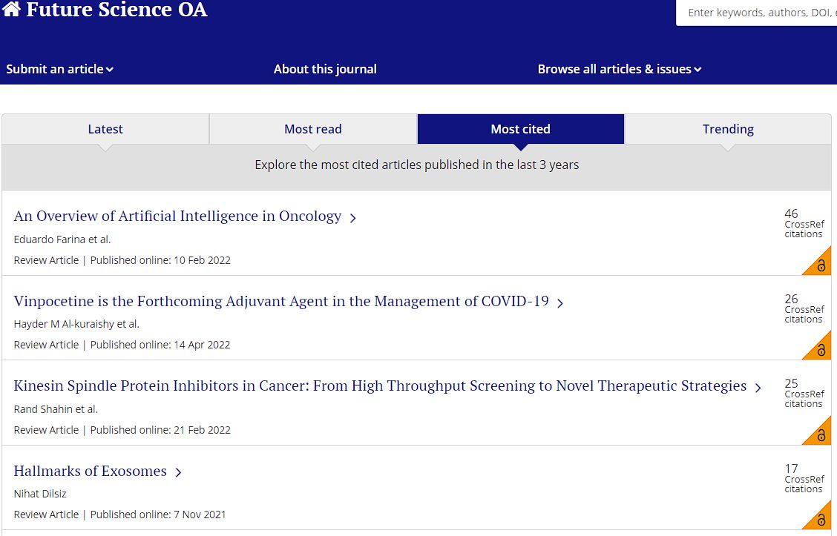Click the date Published online: 10 Feb 2022

(160, 260)
